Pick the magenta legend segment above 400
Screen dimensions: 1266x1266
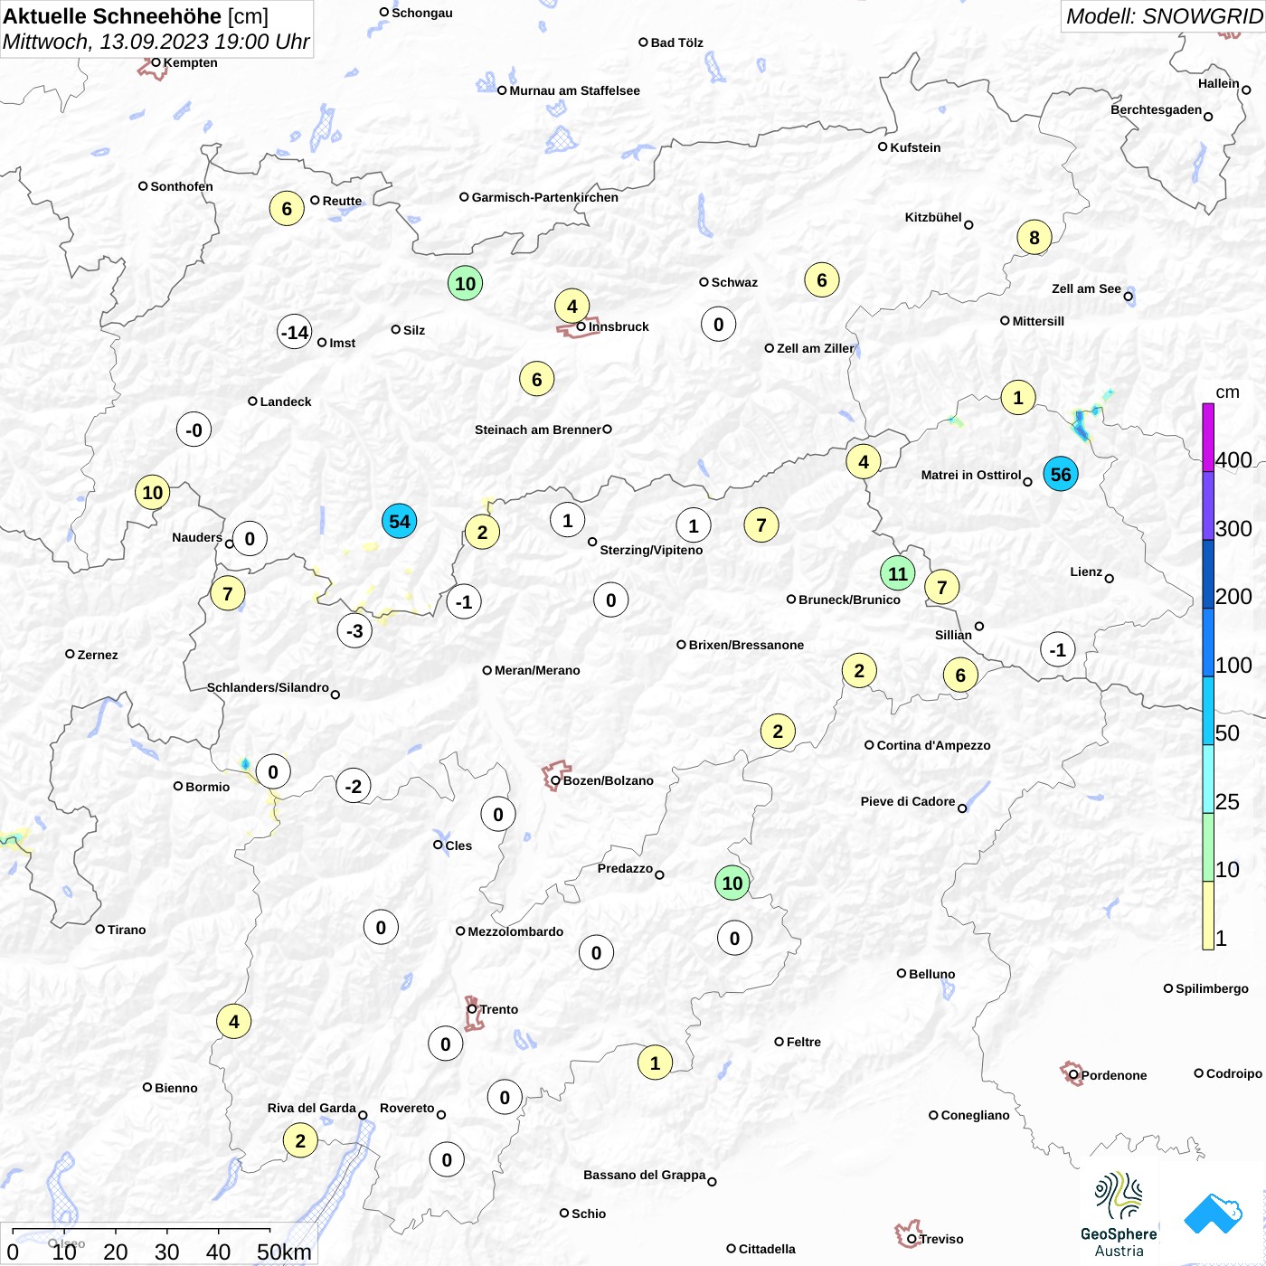pyautogui.click(x=1208, y=438)
